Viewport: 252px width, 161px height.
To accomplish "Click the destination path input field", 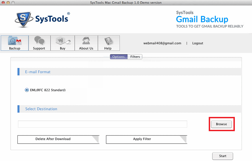I will pyautogui.click(x=103, y=124).
